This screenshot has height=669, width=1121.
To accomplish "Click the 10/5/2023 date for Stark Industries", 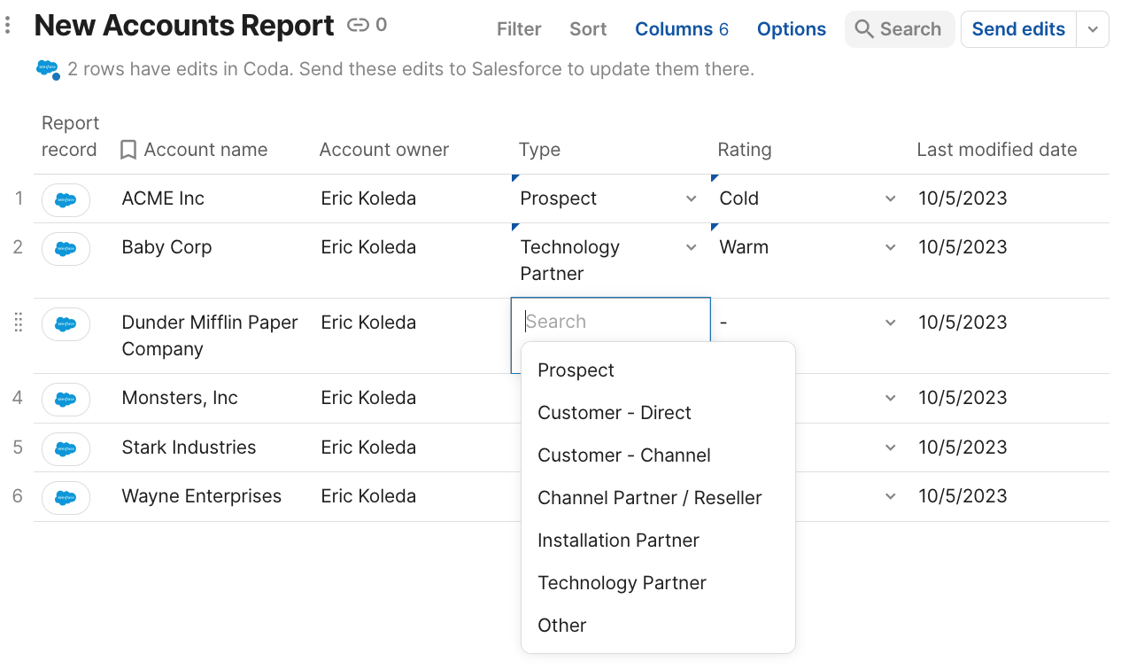I will 963,447.
